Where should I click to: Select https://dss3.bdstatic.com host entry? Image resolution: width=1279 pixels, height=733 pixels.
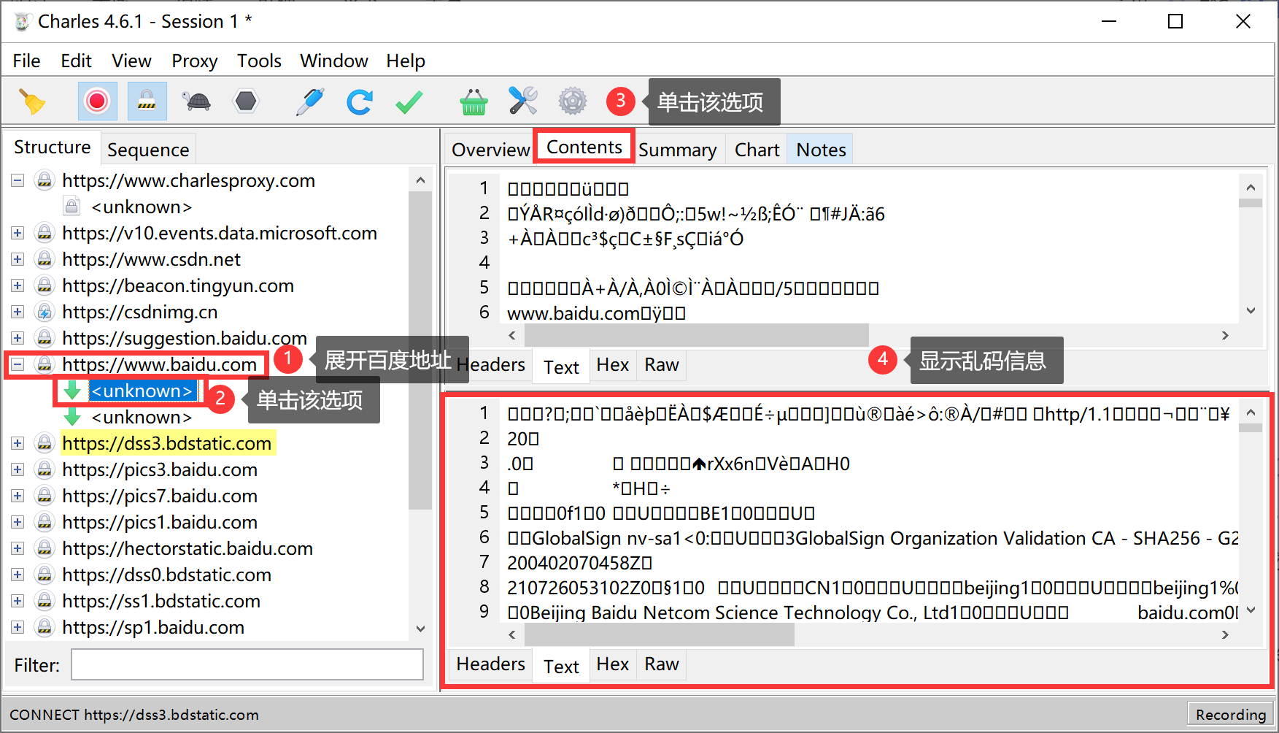(167, 443)
